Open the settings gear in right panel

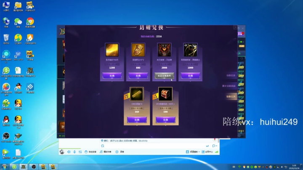tap(239, 135)
